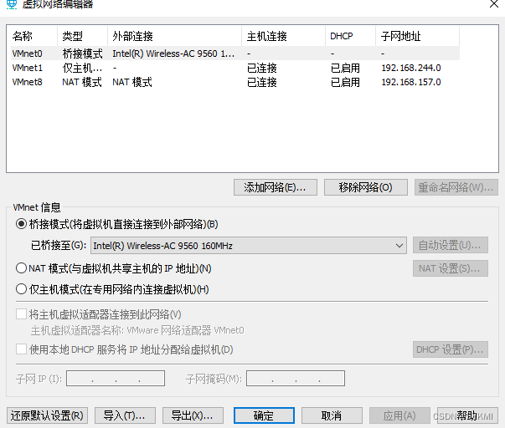Viewport: 505px width, 428px height.
Task: Click NAT 模式 external connection cell of VMnet8
Action: (x=132, y=82)
